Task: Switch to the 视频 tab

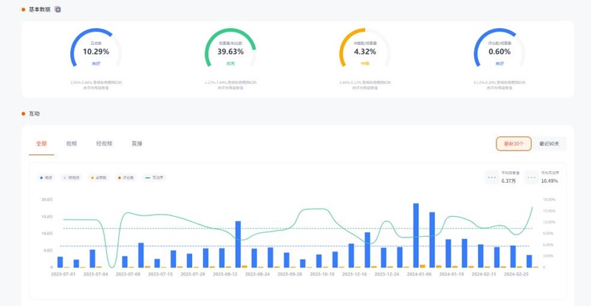Action: pos(71,144)
